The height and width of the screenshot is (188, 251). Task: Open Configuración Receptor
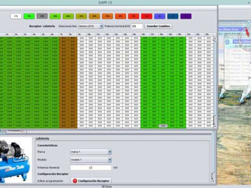91,181
